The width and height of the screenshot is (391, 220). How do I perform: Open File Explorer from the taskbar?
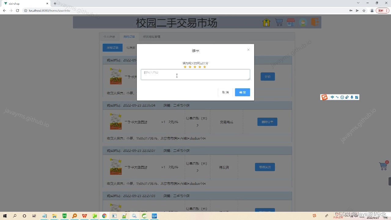54,216
